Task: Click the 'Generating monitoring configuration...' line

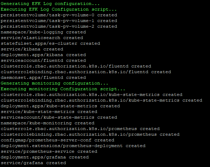Action: [x=54, y=83]
